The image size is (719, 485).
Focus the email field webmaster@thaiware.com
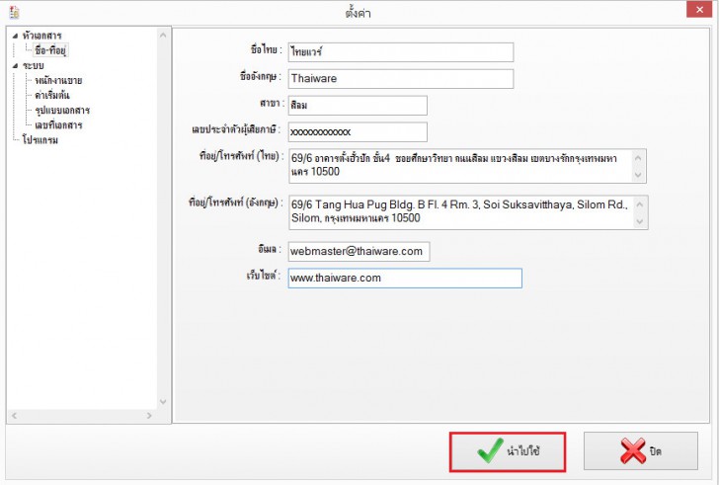(359, 251)
